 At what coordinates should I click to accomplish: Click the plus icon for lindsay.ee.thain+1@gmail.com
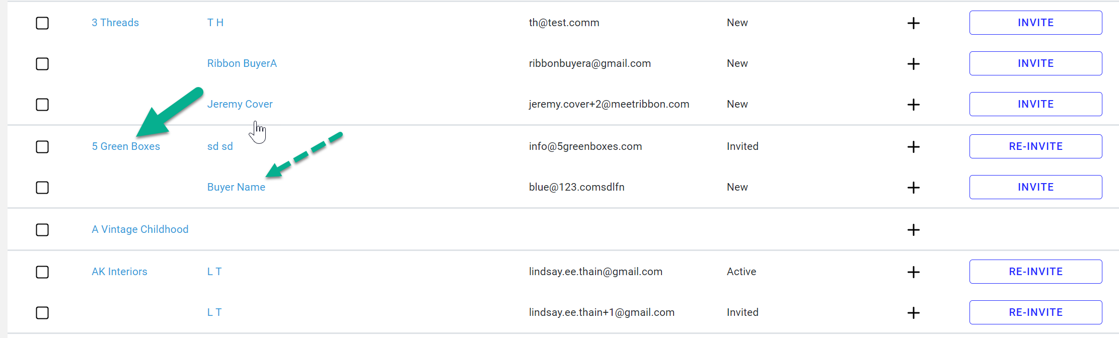(x=913, y=313)
